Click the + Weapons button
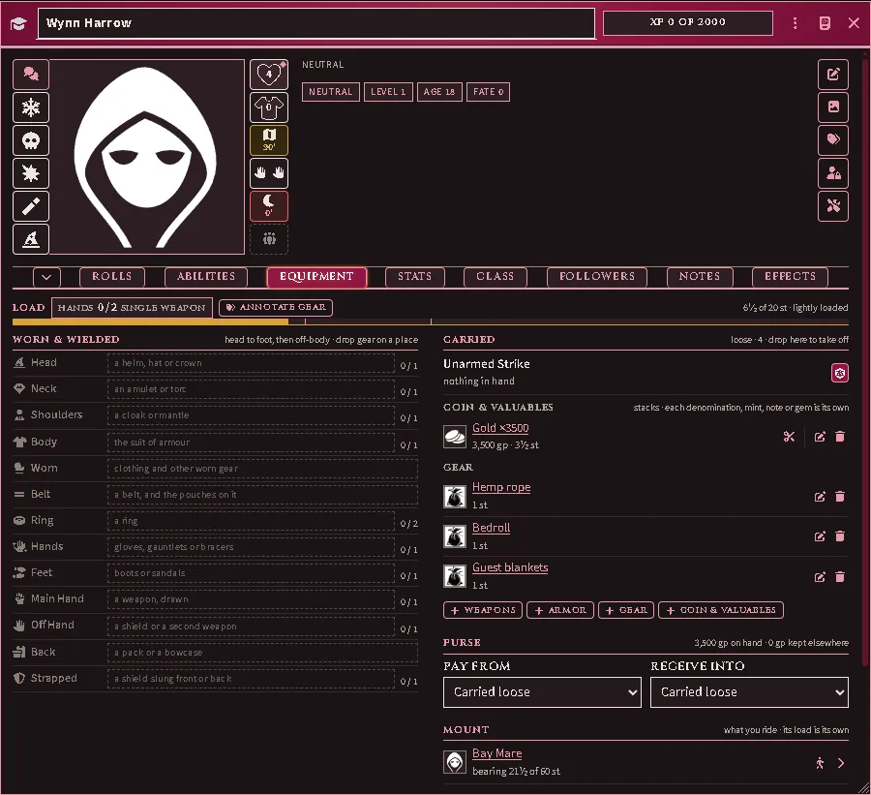 [x=483, y=610]
